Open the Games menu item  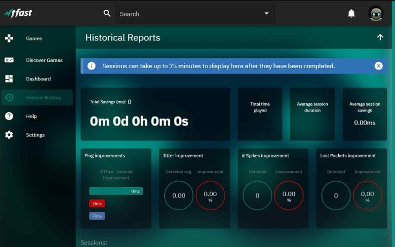pos(34,39)
